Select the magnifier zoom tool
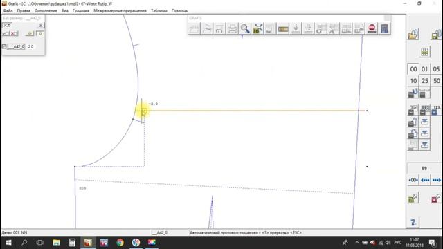 [x=245, y=28]
